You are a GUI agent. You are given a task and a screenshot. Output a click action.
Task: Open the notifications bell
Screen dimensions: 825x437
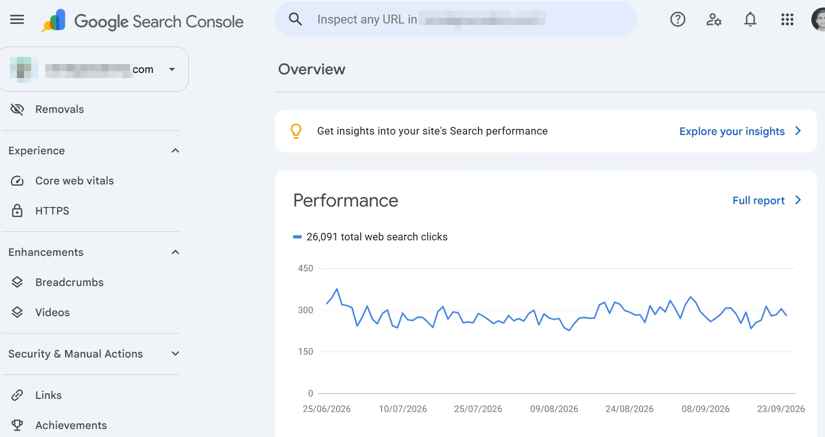[x=751, y=19]
